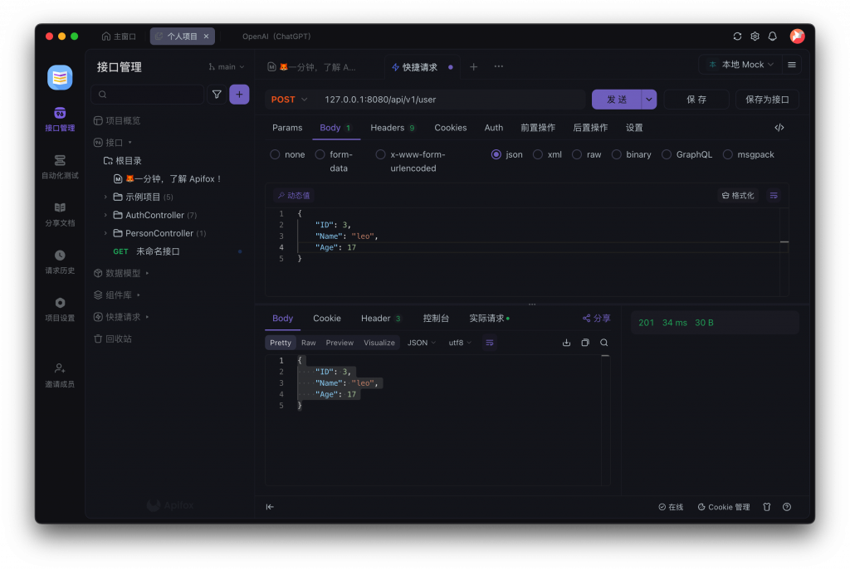Open Cookie 管理 in the status bar
Viewport: 850px width, 570px height.
(x=723, y=507)
